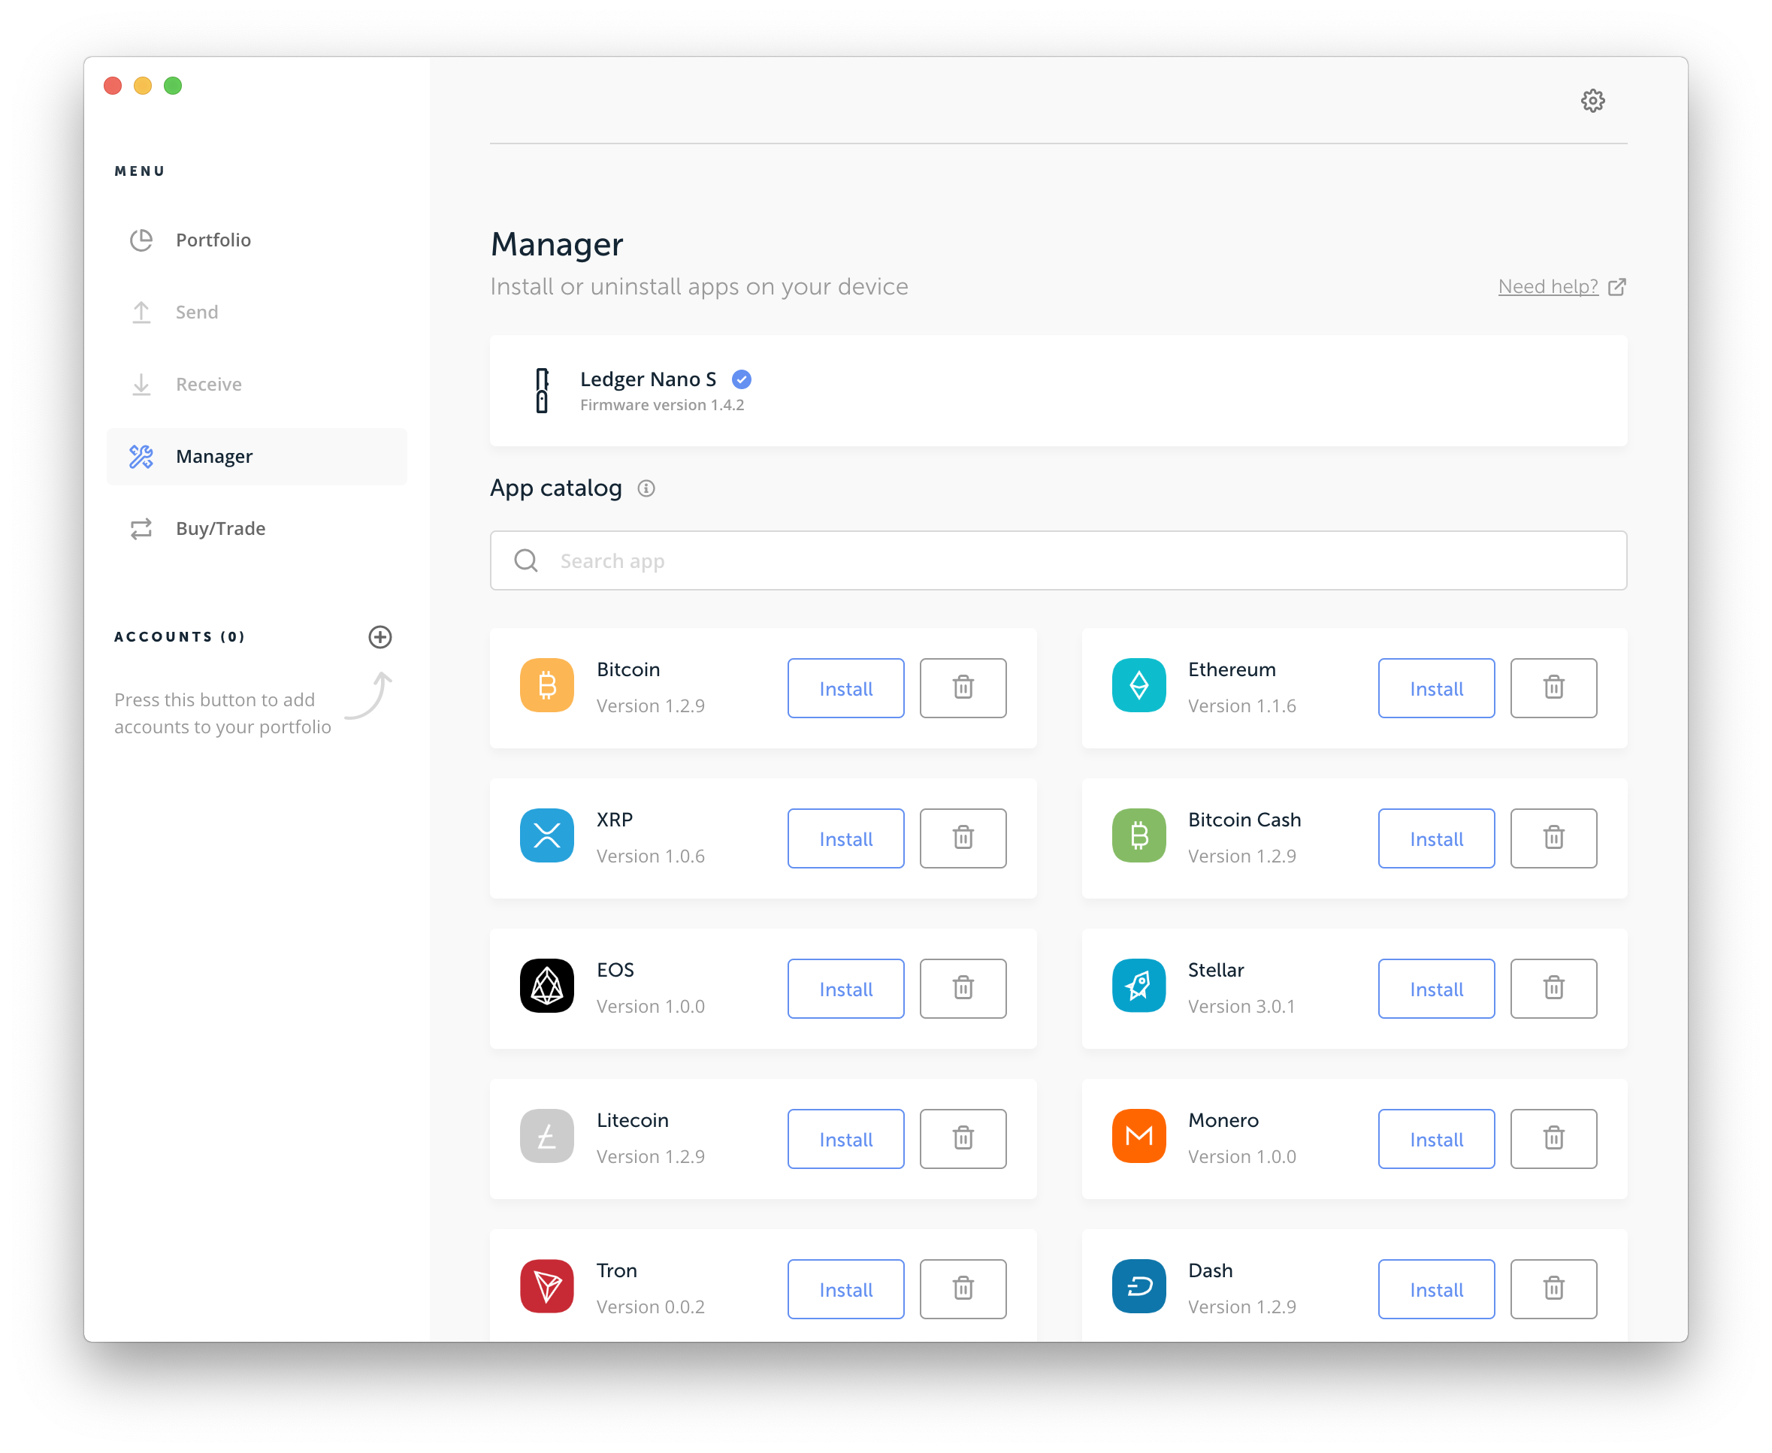This screenshot has height=1453, width=1772.
Task: Uninstall Dash using its trash icon
Action: pyautogui.click(x=1553, y=1289)
